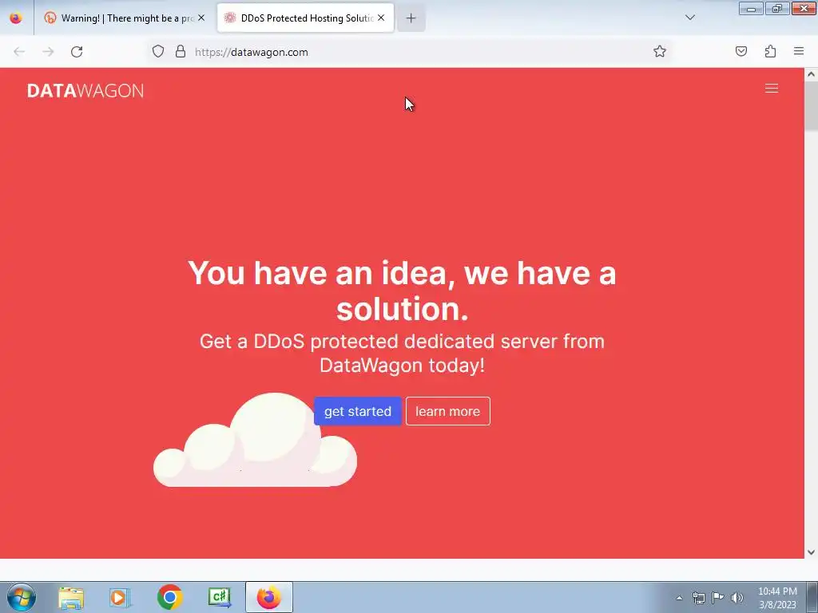Open Firefox application menu hamburger
818x613 pixels.
(799, 51)
